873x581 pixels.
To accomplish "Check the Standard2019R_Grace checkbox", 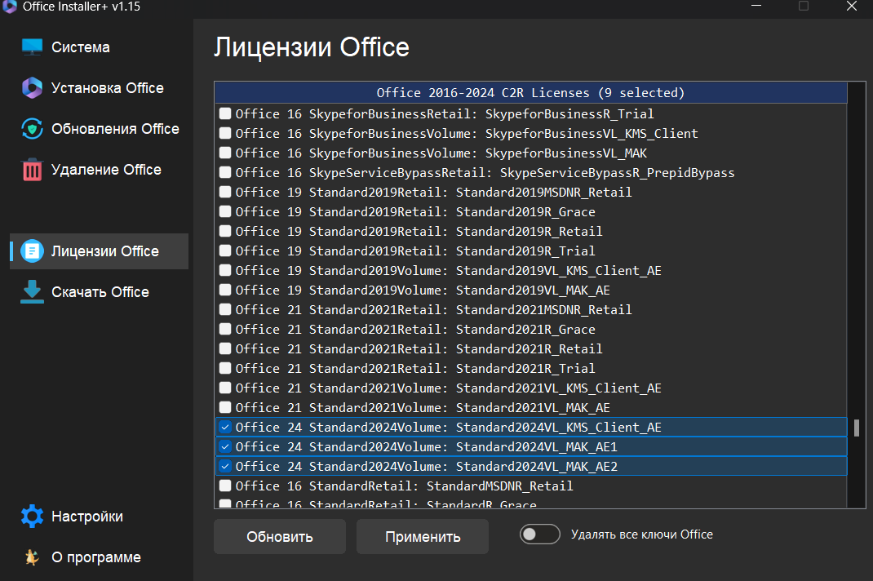I will (225, 211).
